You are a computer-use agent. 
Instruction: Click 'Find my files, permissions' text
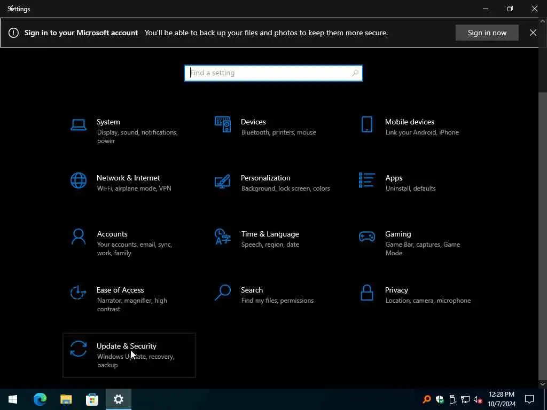coord(277,301)
